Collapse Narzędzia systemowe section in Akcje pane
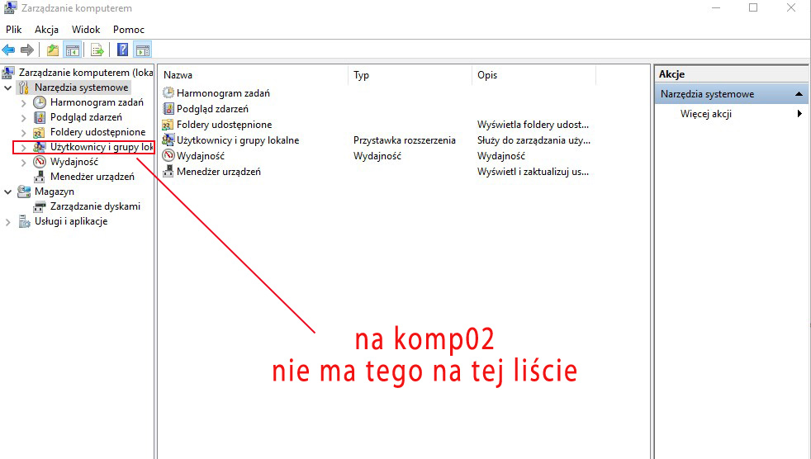The image size is (811, 459). pyautogui.click(x=799, y=94)
